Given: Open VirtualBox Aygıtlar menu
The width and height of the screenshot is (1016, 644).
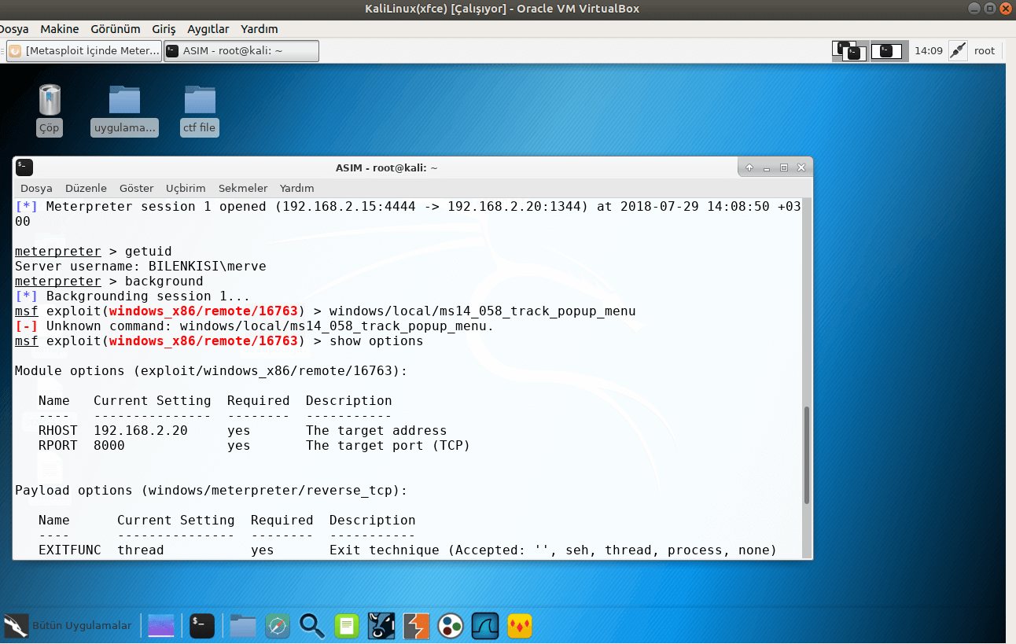Looking at the screenshot, I should point(208,29).
